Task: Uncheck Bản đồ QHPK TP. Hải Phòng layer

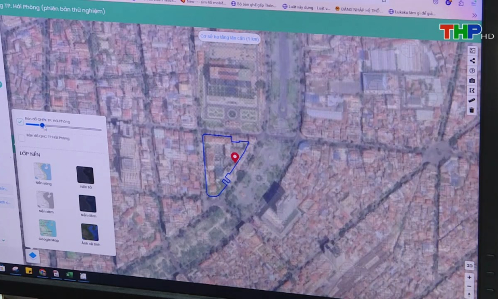Action: pos(20,122)
